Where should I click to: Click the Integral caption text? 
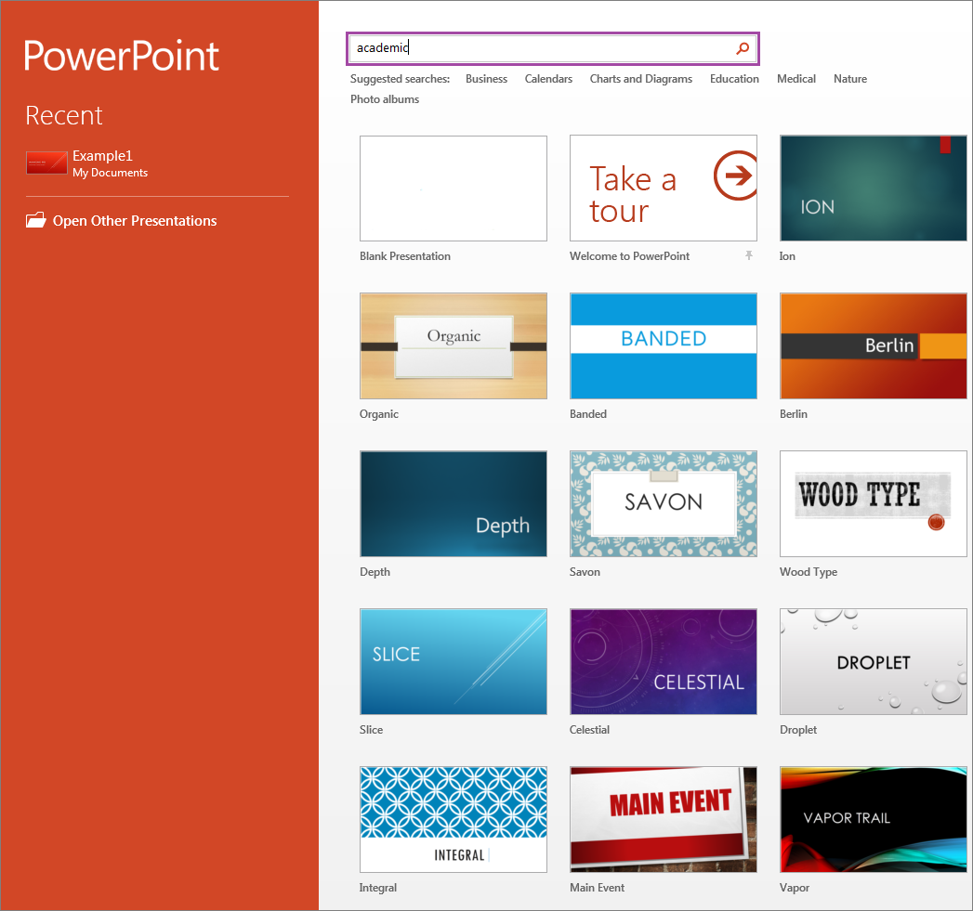point(378,888)
